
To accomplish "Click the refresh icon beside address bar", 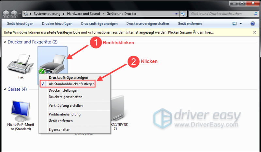I will pos(183,14).
